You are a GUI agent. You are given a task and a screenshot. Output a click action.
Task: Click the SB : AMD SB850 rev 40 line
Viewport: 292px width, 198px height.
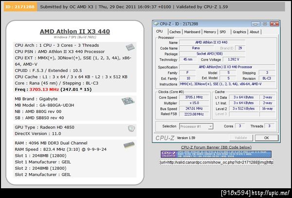(39, 118)
